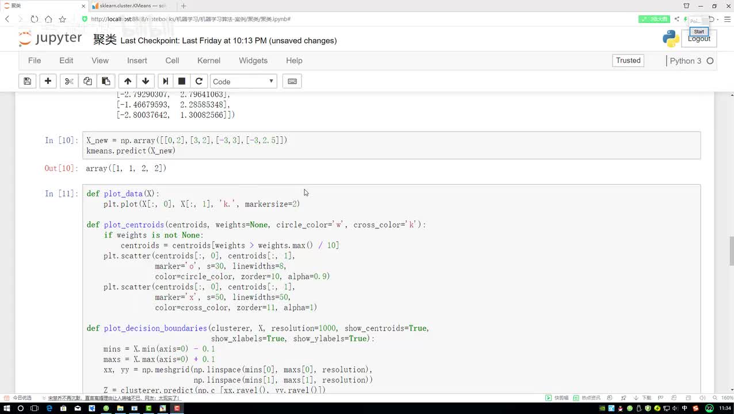
Task: Click the 下载 downloads status item
Action: [x=643, y=398]
